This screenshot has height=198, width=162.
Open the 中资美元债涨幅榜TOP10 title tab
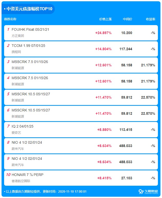(x=28, y=9)
